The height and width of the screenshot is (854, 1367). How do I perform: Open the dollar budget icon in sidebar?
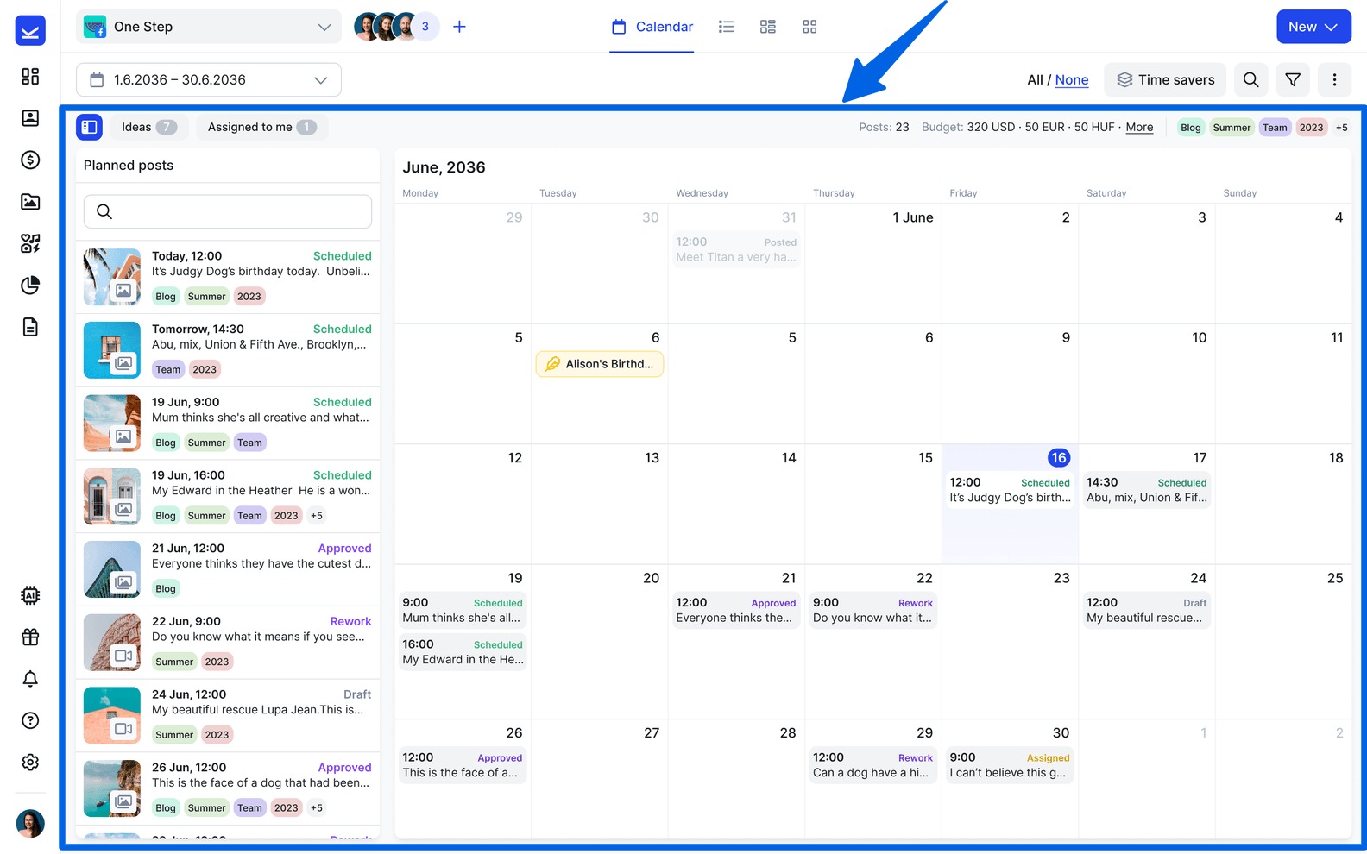coord(30,160)
